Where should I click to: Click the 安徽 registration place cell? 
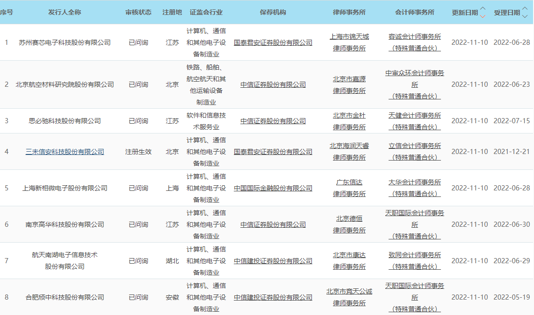point(172,297)
